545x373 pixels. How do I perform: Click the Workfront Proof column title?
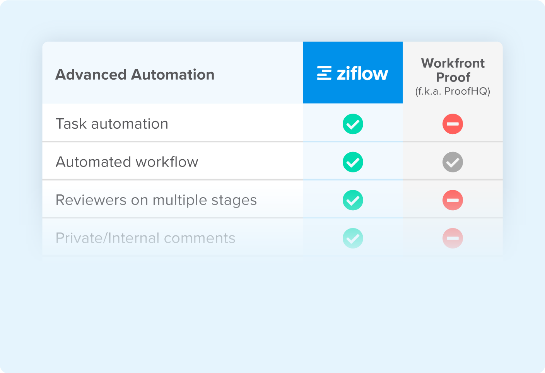(453, 70)
